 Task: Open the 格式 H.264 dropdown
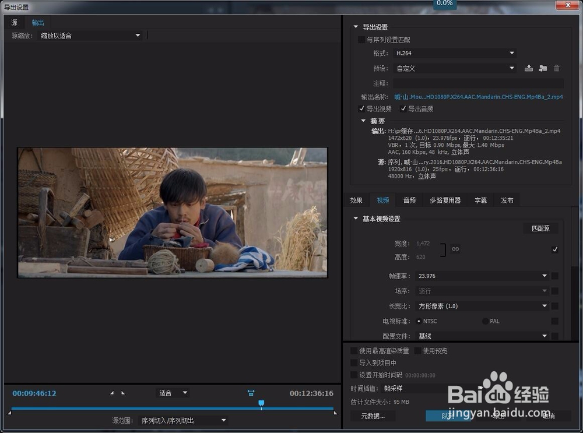455,53
